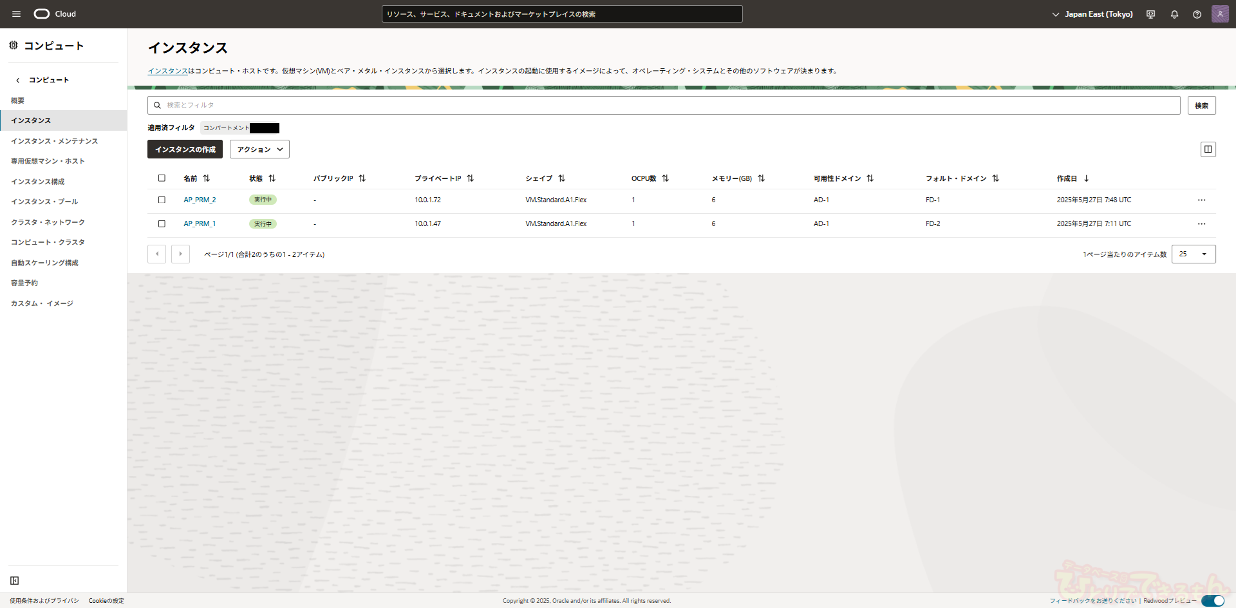Click the table column settings icon
The width and height of the screenshot is (1236, 608).
(x=1208, y=149)
